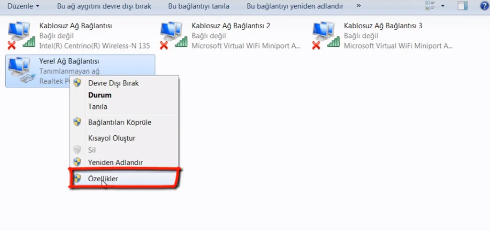Expand the view options dropdown arrow
This screenshot has height=231, width=490.
443,6
